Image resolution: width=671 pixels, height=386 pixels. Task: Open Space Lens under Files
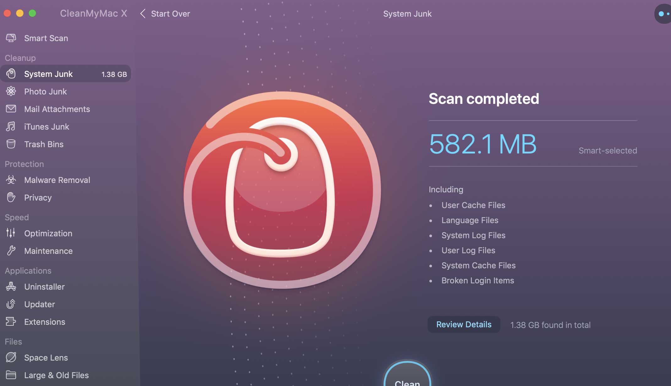point(46,357)
